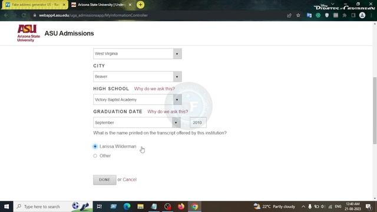
Task: Open a new tab with the plus button
Action: coord(140,5)
